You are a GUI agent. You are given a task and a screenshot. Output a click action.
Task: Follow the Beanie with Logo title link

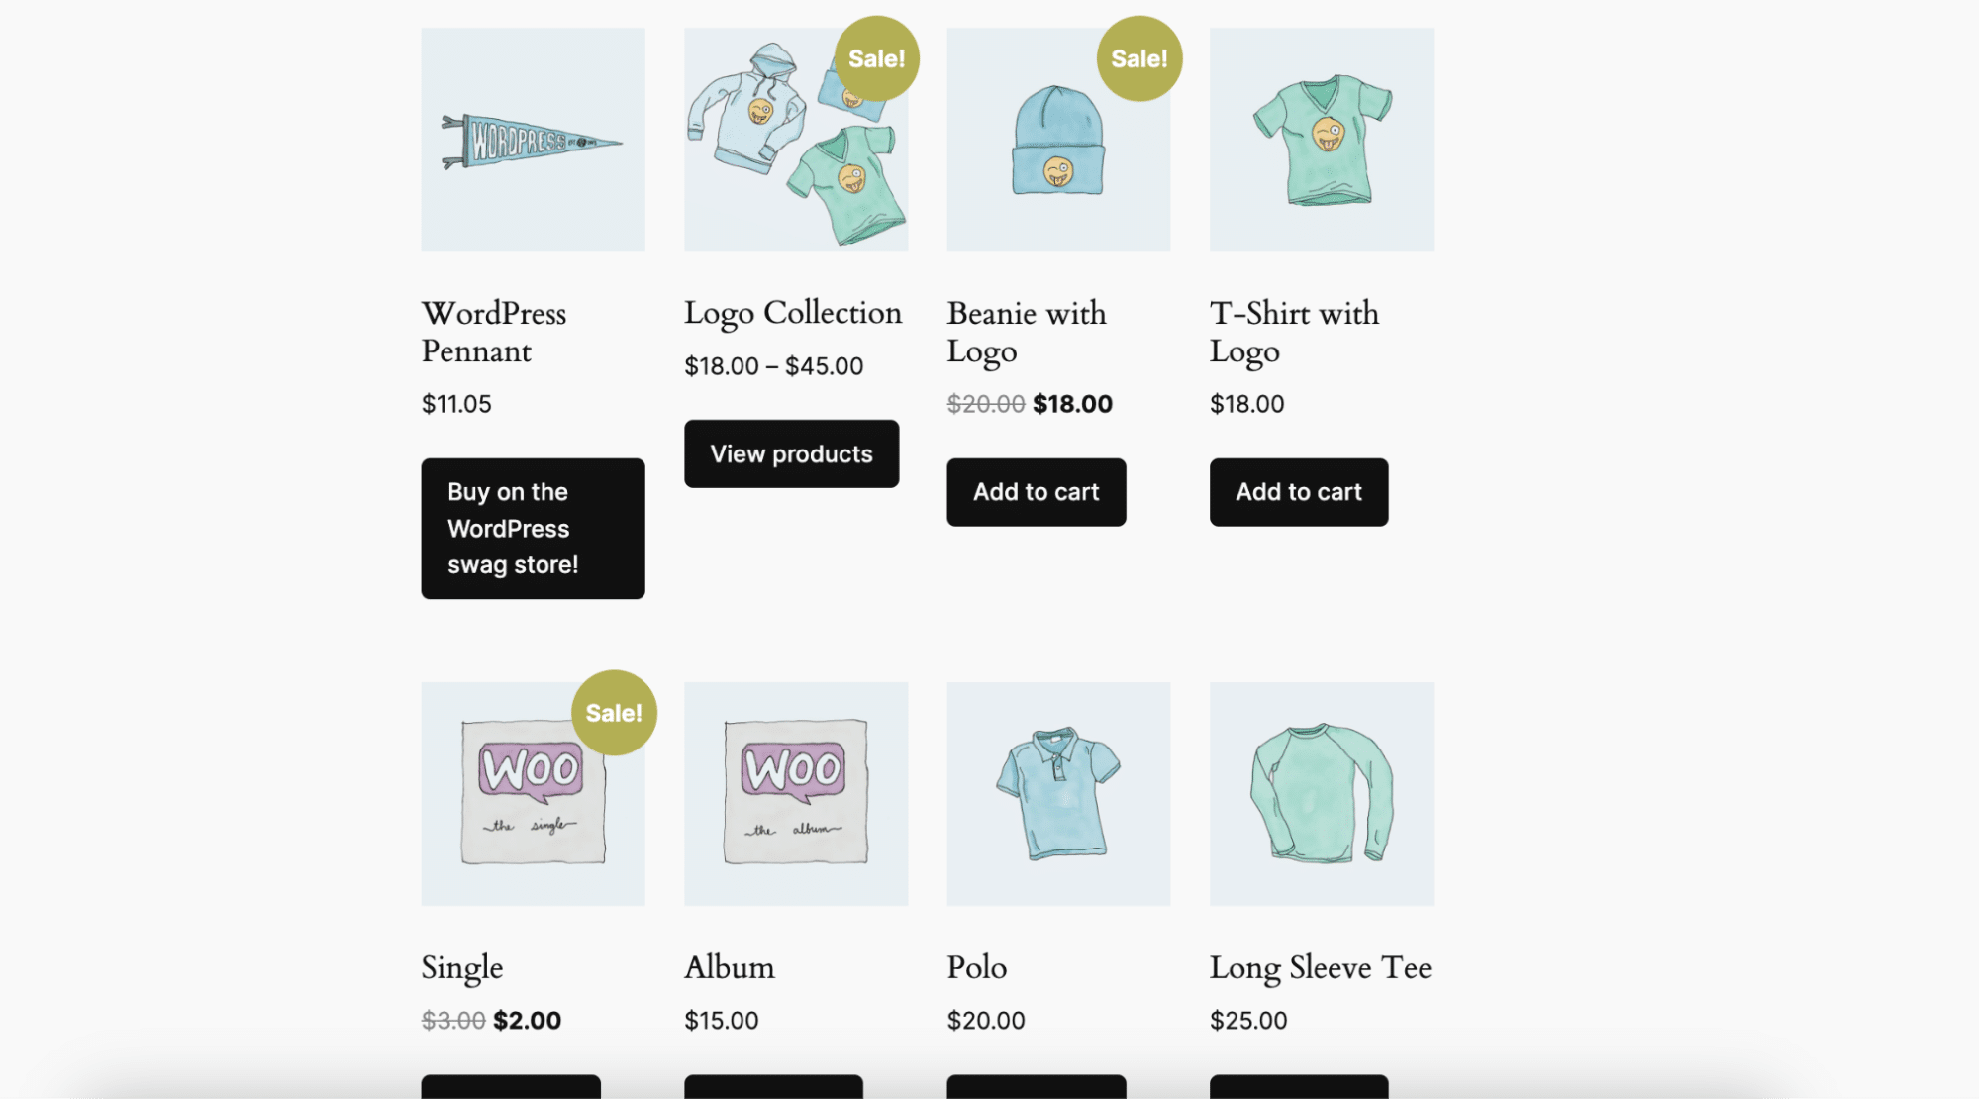point(1026,332)
